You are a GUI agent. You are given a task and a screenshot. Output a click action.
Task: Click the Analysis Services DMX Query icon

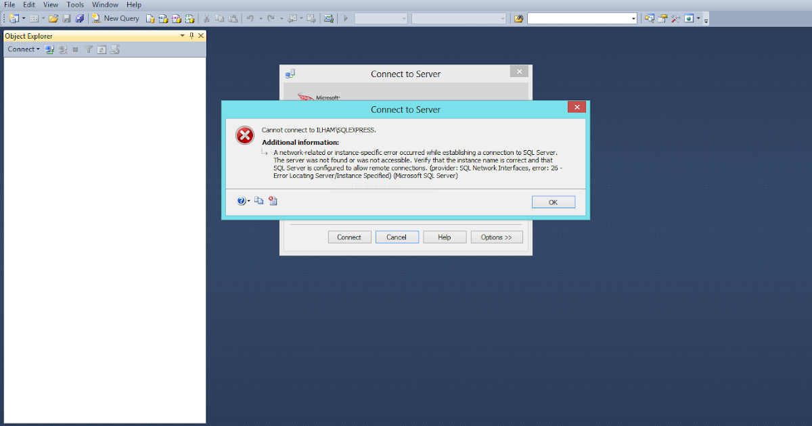coord(176,18)
